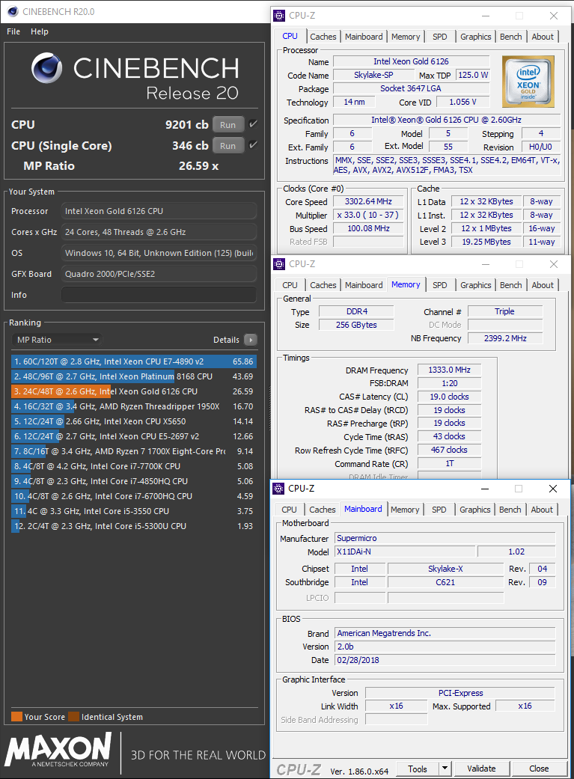Select CPU tab in the Mainboard CPU-Z window
Viewport: 574px width, 779px height.
click(289, 510)
